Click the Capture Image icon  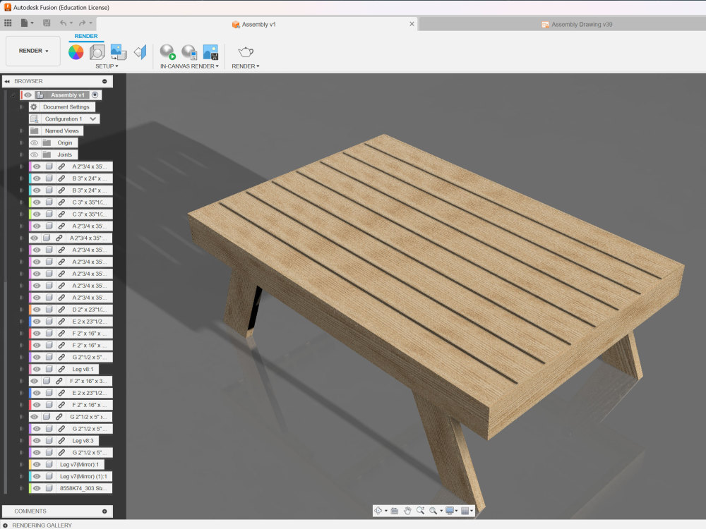point(210,52)
